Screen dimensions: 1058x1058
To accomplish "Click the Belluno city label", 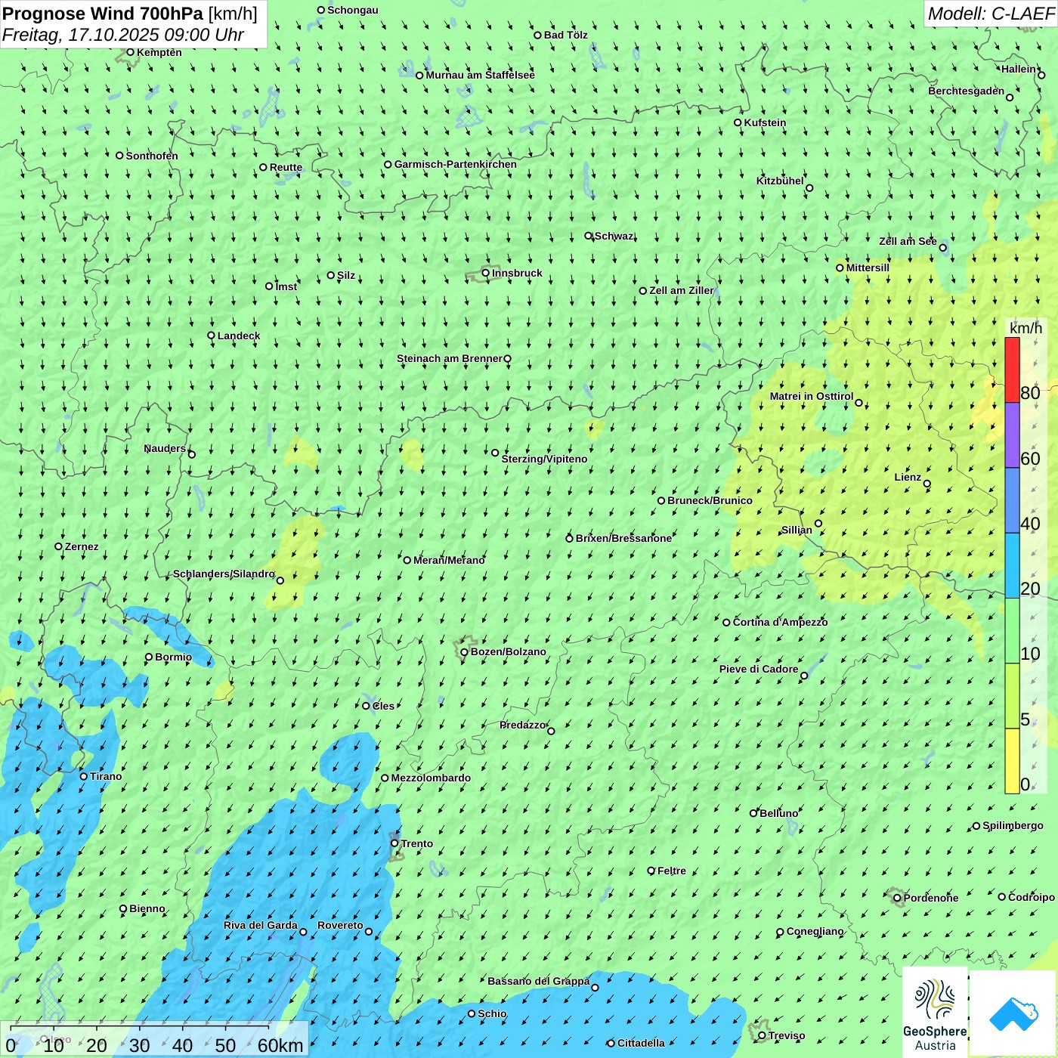I will 778,813.
